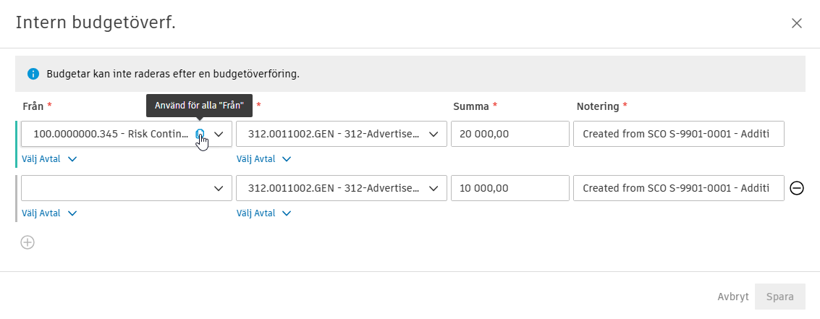820x319 pixels.
Task: Expand "Välj Avtal" under second row target budget
Action: click(263, 213)
